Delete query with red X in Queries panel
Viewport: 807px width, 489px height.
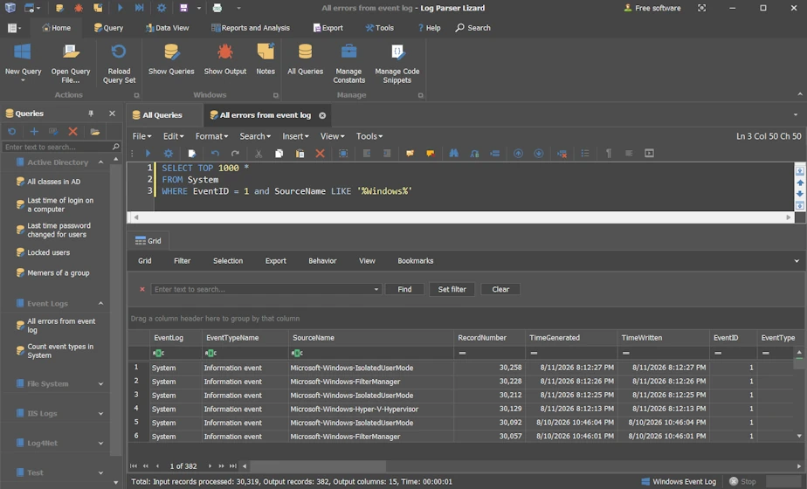73,132
